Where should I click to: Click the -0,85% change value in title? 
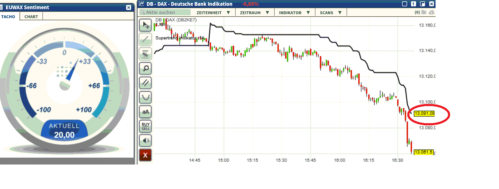(250, 4)
